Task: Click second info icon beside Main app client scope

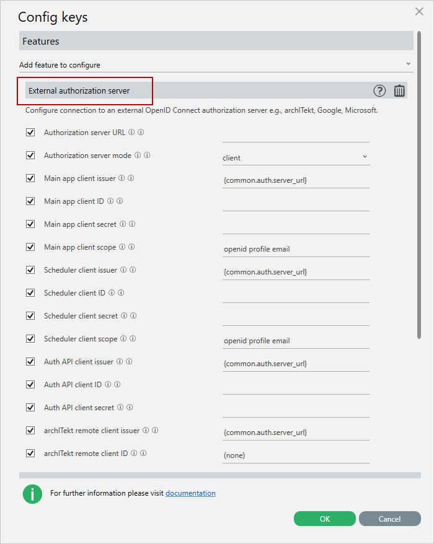Action: click(131, 247)
